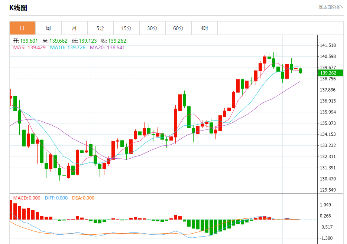The image size is (347, 244).
Task: Click the 140.598 price axis label
Action: (x=328, y=56)
